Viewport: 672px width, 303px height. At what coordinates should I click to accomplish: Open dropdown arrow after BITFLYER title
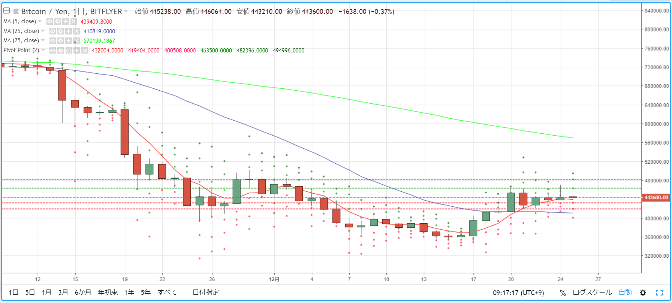(126, 12)
